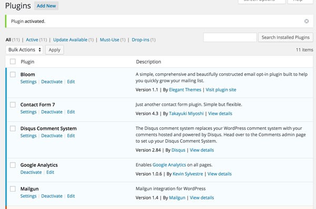Screen dimensions: 316x209
Task: View details for Contact Form 7
Action: [x=220, y=113]
